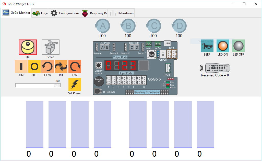Click the LED OFF gray icon
This screenshot has height=161, width=262.
coord(239,46)
